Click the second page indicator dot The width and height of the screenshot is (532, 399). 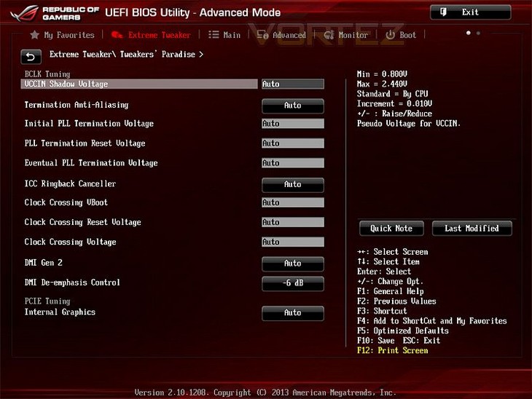pyautogui.click(x=478, y=33)
